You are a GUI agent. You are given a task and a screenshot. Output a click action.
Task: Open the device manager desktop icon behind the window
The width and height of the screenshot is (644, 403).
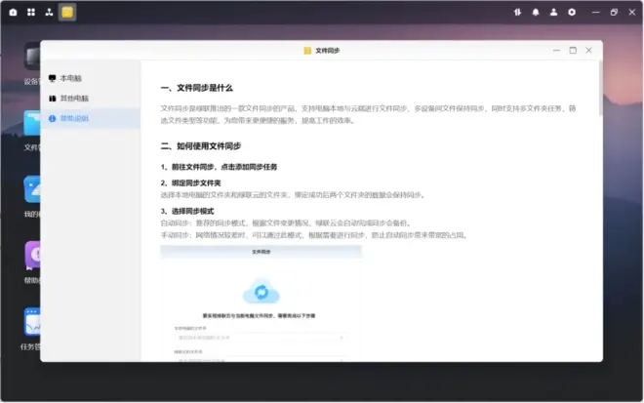(x=32, y=57)
